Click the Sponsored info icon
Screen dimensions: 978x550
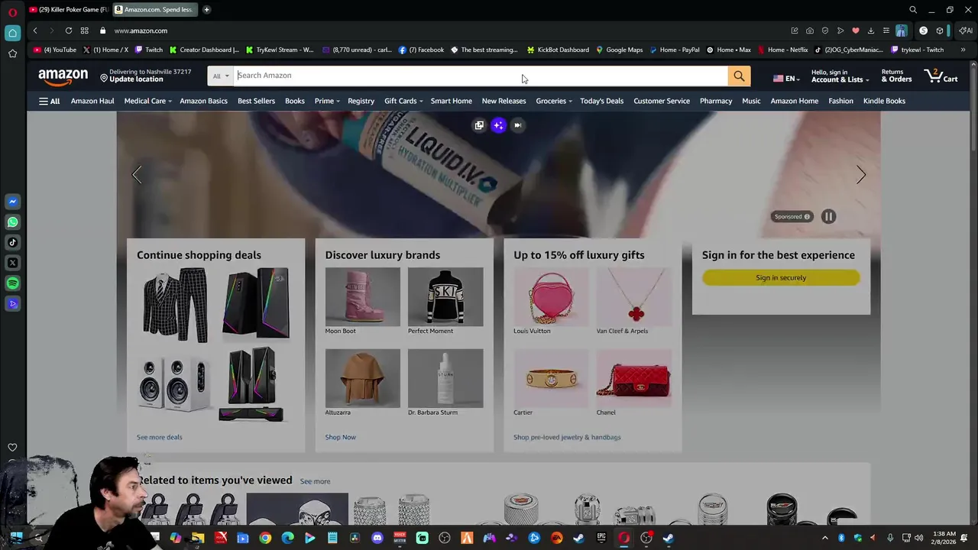click(807, 217)
